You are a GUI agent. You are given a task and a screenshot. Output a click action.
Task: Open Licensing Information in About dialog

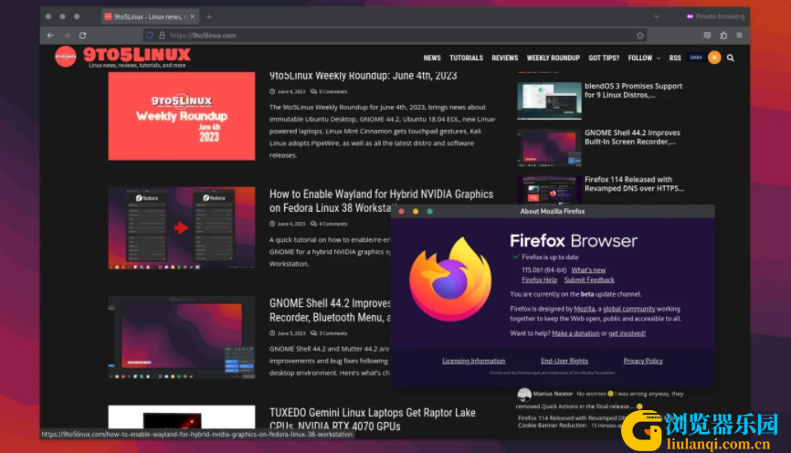(x=474, y=361)
